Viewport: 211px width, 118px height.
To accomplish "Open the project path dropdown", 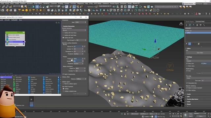I will click(166, 7).
